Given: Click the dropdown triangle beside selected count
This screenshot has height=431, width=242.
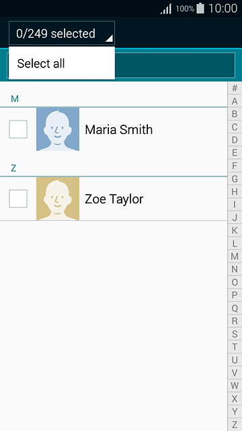Looking at the screenshot, I should coord(109,39).
